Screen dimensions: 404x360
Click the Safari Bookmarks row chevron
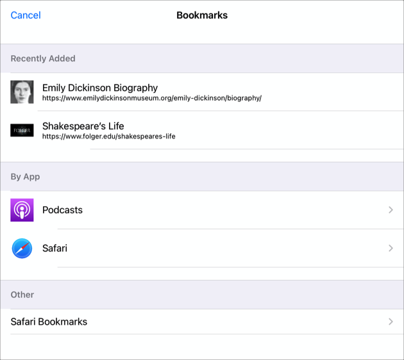[391, 322]
